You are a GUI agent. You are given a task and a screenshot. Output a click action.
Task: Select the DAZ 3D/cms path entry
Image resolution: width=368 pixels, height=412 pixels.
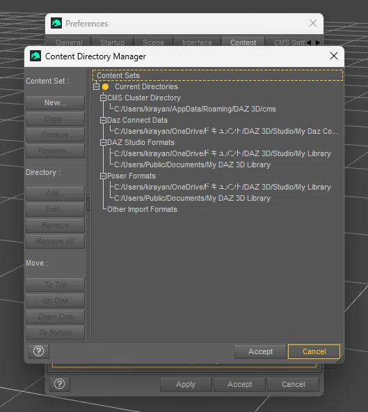click(x=195, y=109)
